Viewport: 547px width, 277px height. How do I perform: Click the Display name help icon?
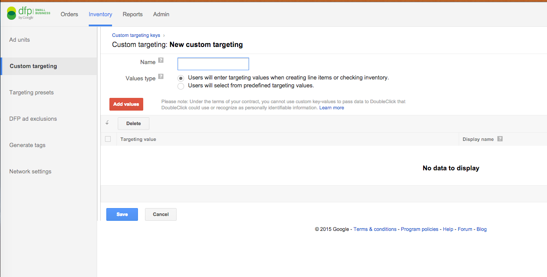pyautogui.click(x=500, y=139)
